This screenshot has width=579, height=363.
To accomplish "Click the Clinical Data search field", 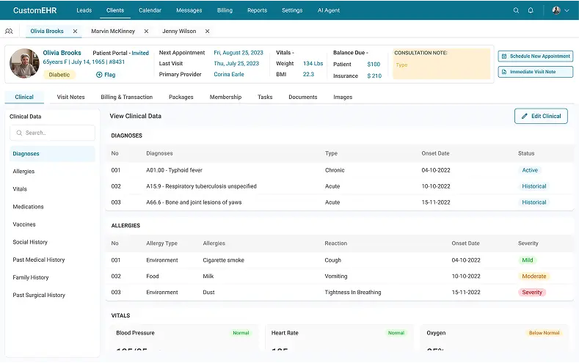I will (53, 133).
